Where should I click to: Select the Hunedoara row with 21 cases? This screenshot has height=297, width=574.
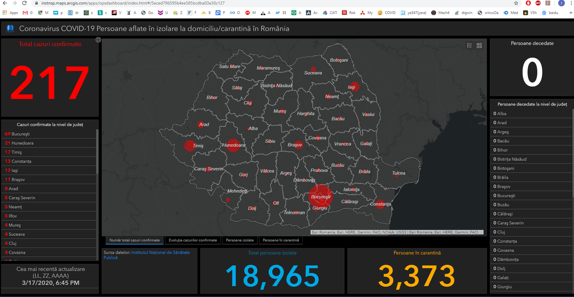(48, 143)
